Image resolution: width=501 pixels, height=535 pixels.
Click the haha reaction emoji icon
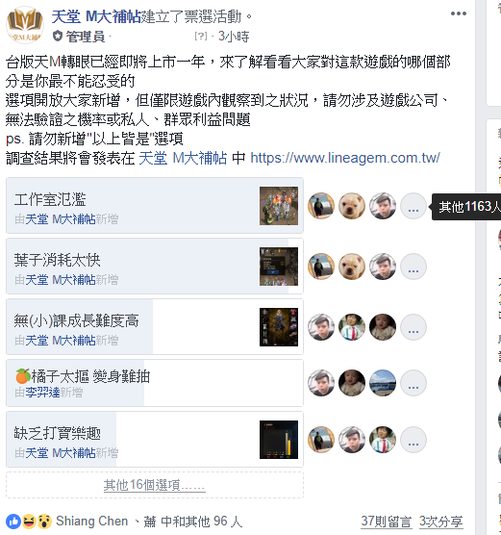pyautogui.click(x=29, y=521)
